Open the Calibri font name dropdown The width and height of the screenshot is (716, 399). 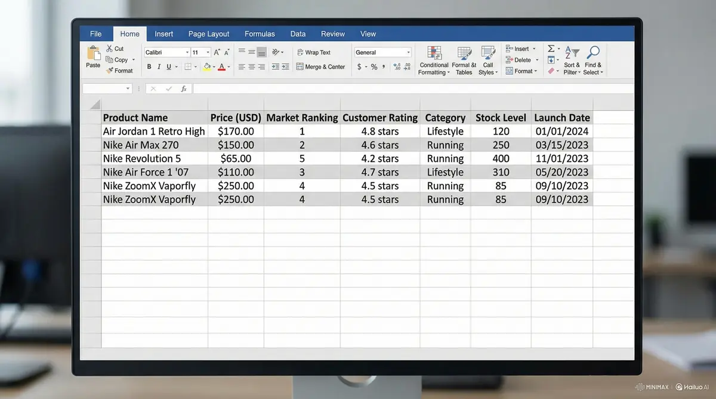[167, 52]
